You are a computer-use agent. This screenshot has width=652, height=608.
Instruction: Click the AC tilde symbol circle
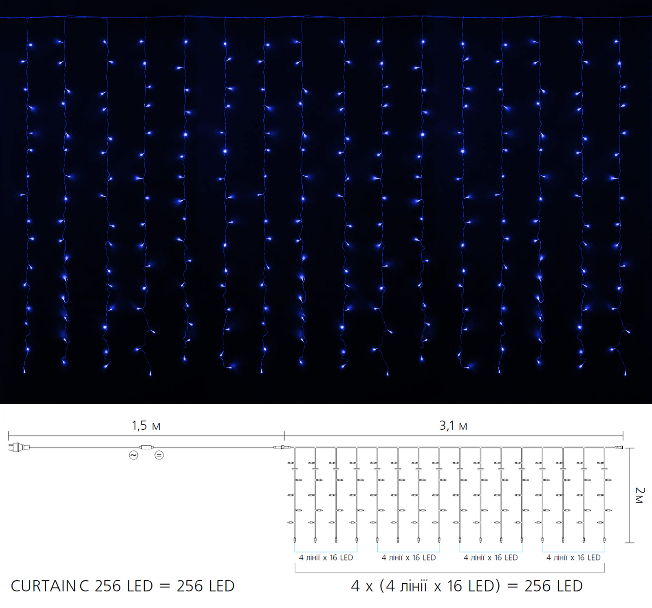pos(134,455)
